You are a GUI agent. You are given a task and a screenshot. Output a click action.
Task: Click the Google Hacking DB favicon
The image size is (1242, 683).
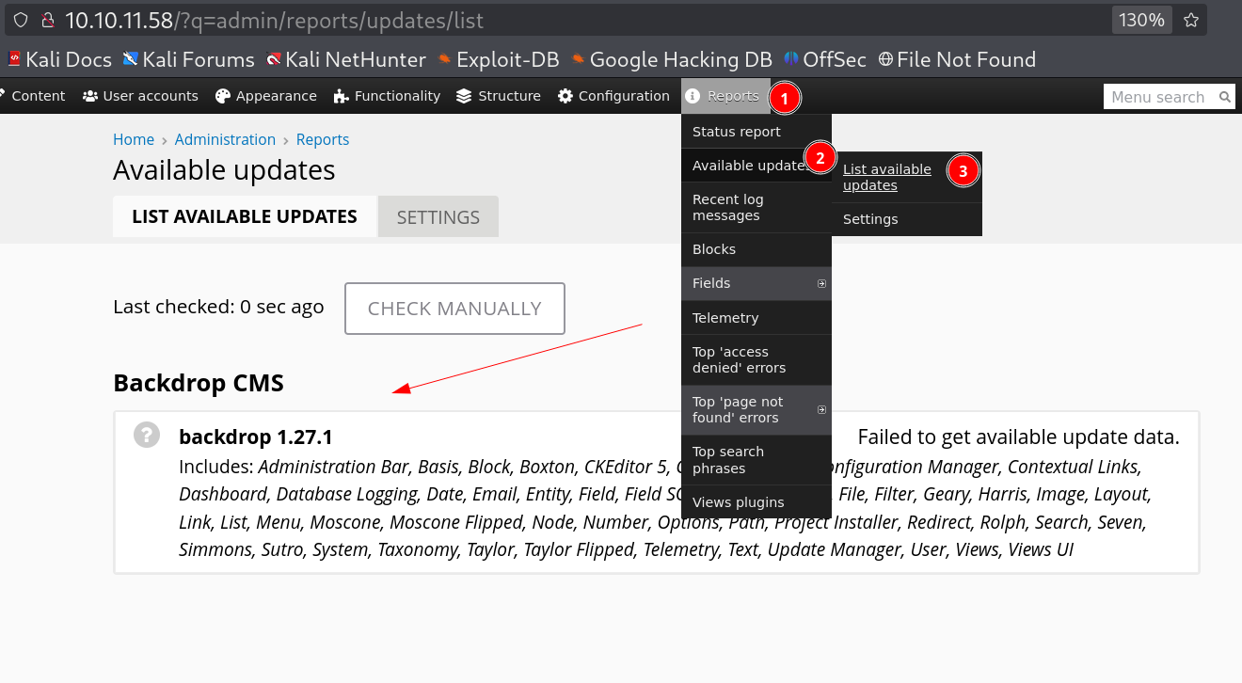[578, 59]
